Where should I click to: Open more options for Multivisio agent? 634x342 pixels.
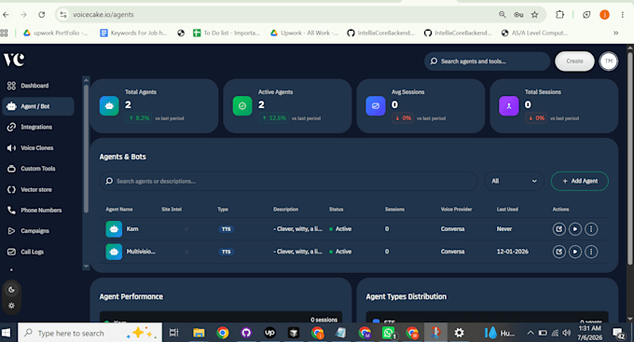(x=591, y=252)
